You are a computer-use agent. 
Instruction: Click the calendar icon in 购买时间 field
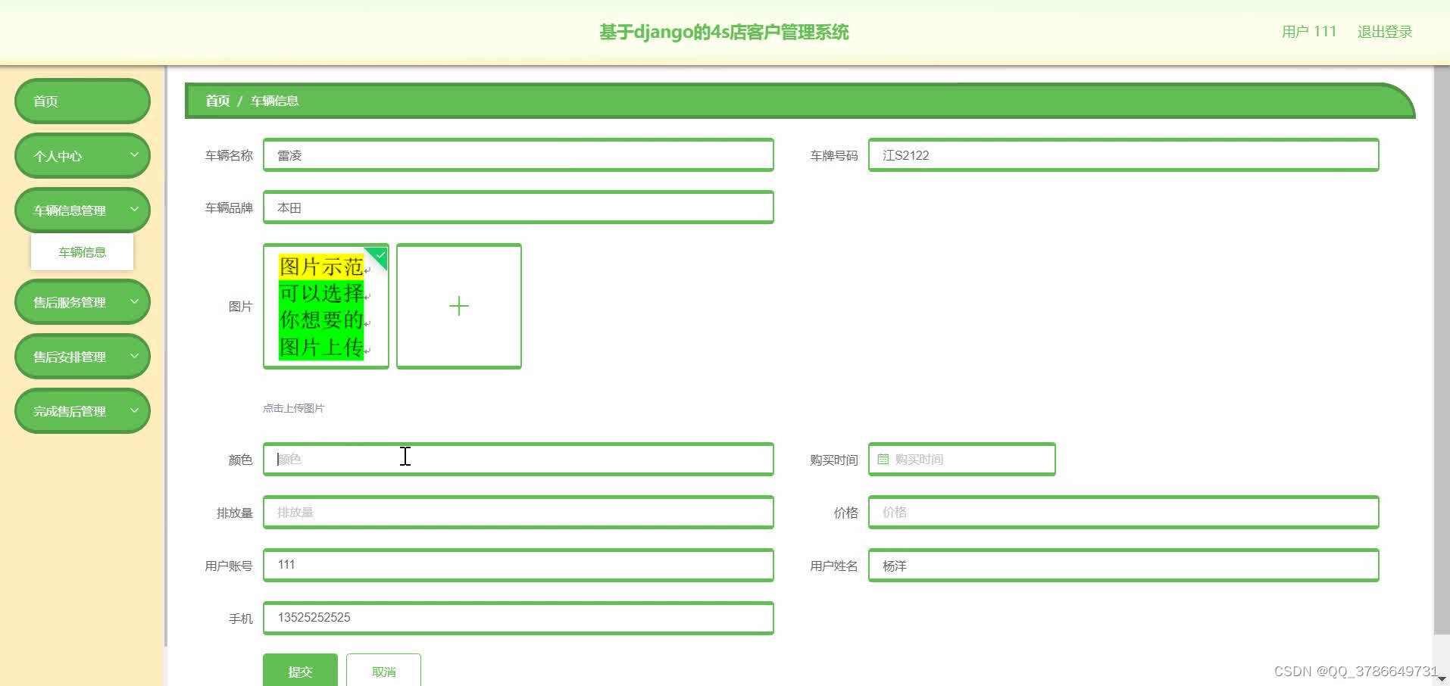pos(883,459)
